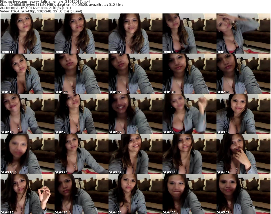
Task: Pick the frame at 00:01:48
Action: point(189,74)
